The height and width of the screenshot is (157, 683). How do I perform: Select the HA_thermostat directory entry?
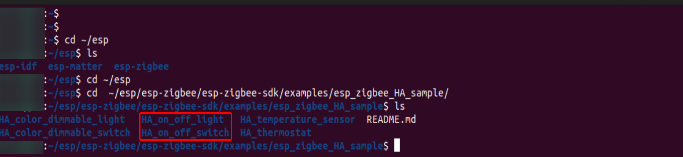[x=276, y=133]
